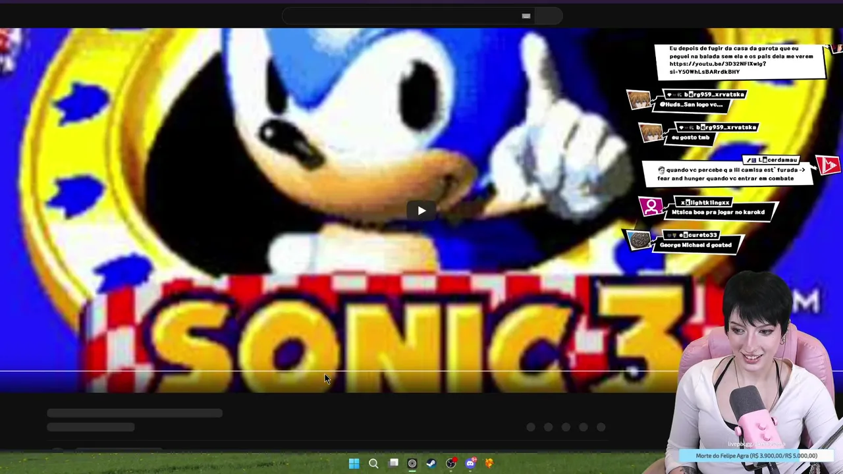Open the on-screen keyboard in search bar
The image size is (843, 474).
(526, 16)
